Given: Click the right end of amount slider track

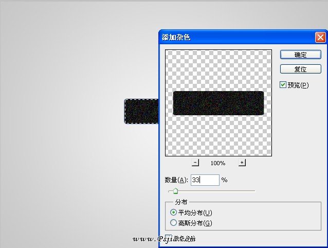Looking at the screenshot, I should click(254, 191).
